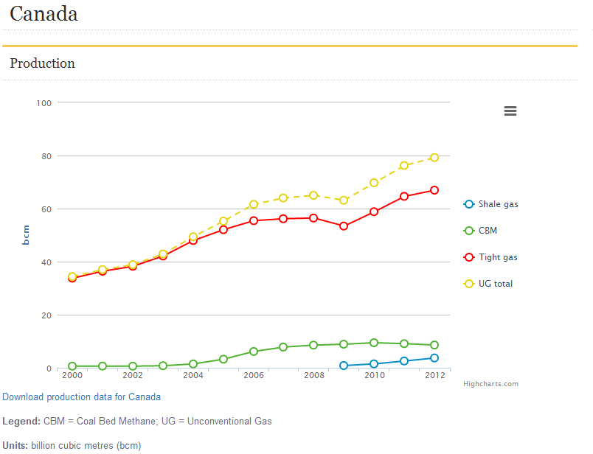Click the red Tight gas legend marker
Screen dimensions: 593x454
(468, 257)
